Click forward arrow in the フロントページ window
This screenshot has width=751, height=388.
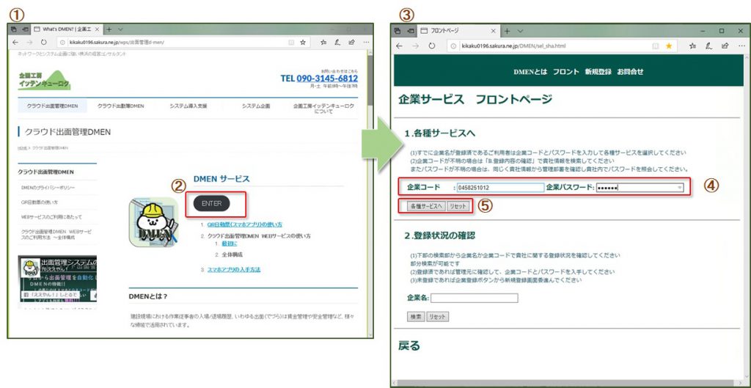click(415, 46)
